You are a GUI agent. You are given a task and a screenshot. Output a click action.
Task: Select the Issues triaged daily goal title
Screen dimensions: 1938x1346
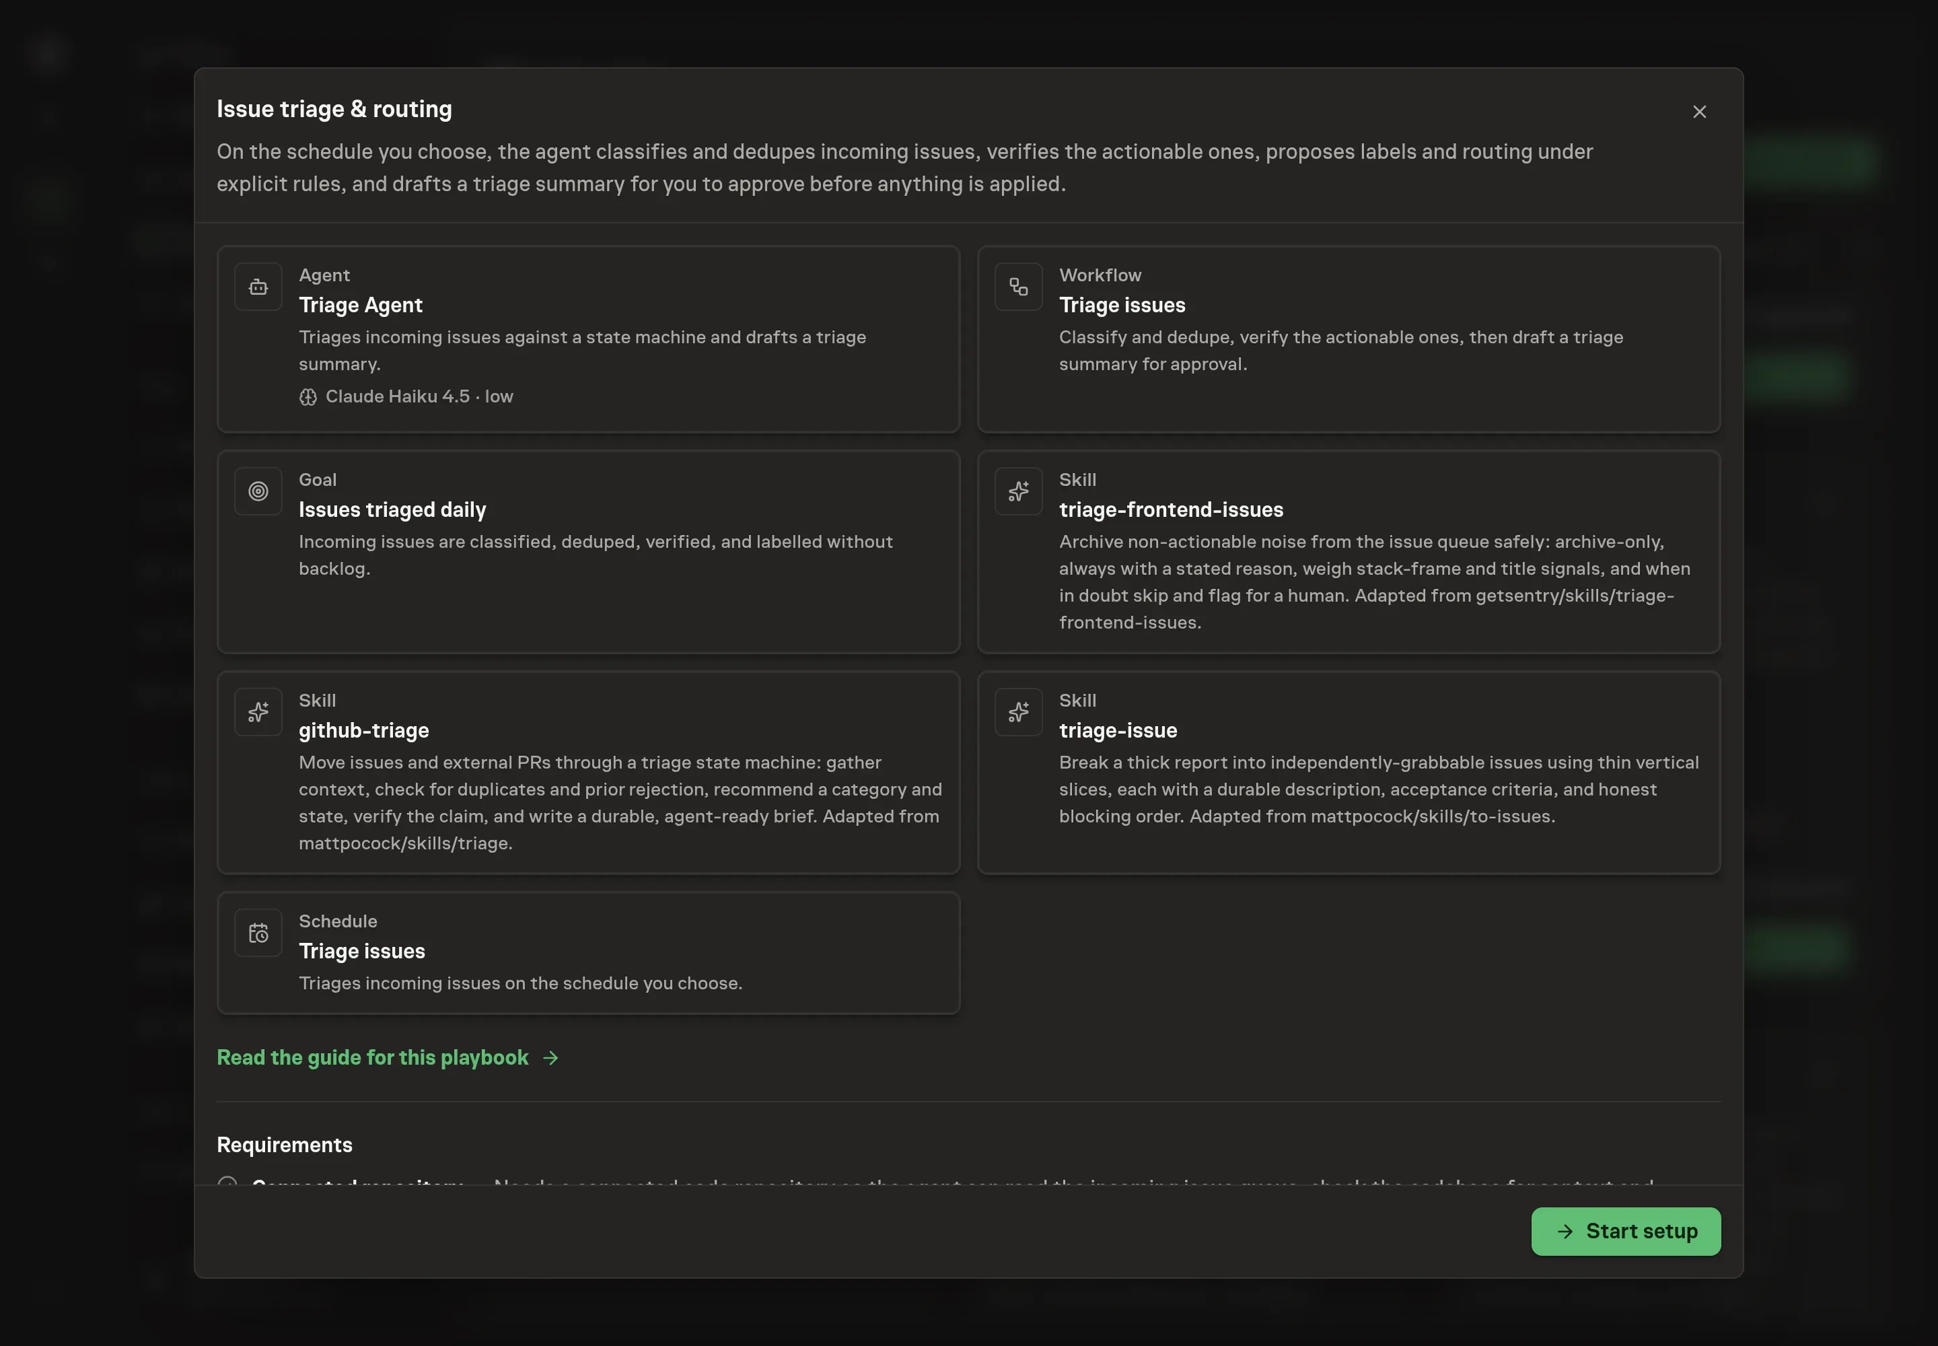tap(392, 509)
